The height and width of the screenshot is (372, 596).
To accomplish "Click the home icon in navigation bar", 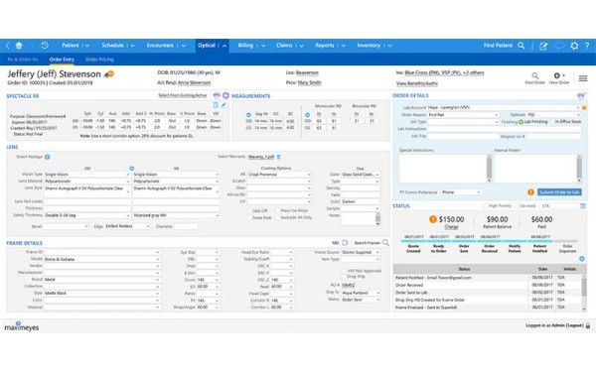I will pos(19,46).
